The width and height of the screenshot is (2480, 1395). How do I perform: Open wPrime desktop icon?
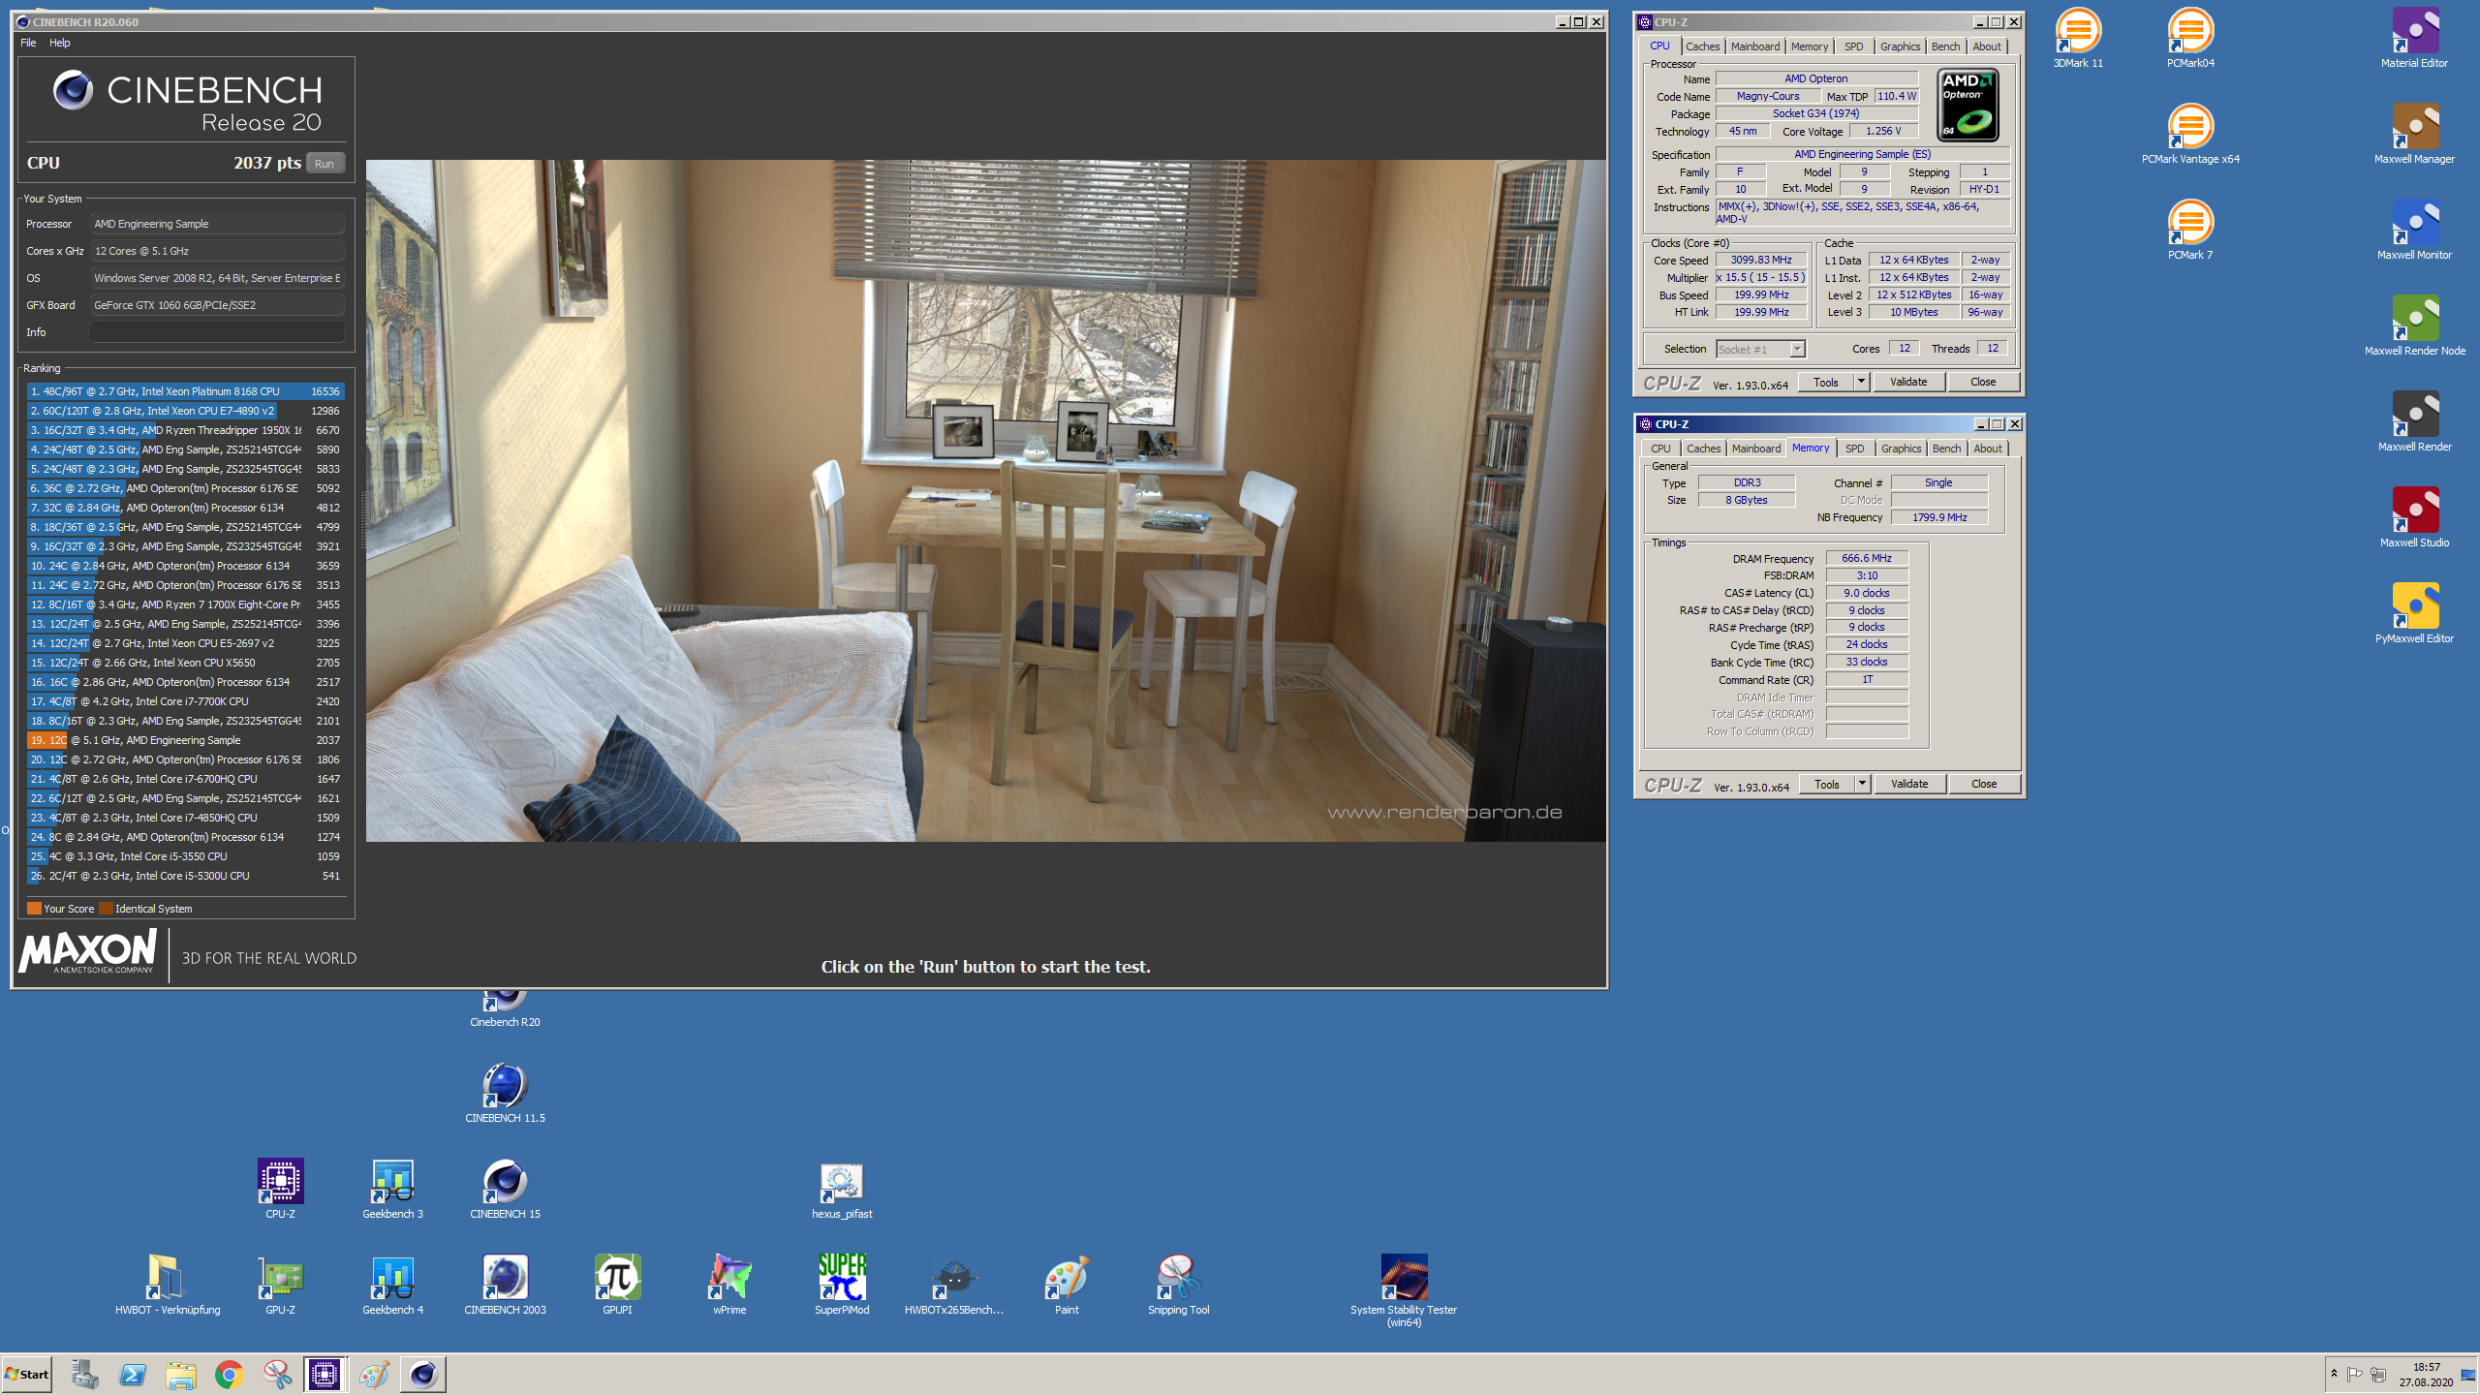(x=729, y=1285)
